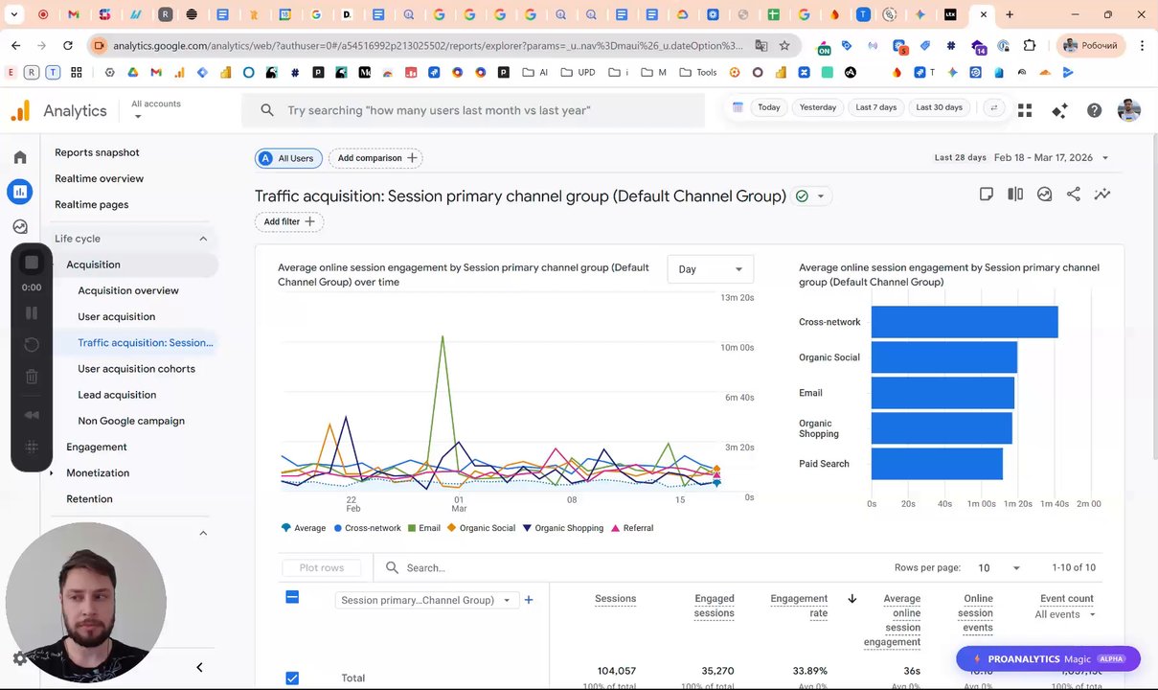Open Realtime overview

(99, 178)
